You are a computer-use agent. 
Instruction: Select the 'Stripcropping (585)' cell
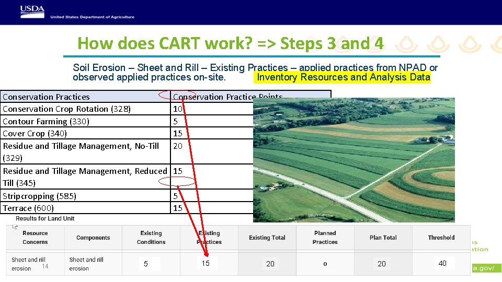[85, 196]
